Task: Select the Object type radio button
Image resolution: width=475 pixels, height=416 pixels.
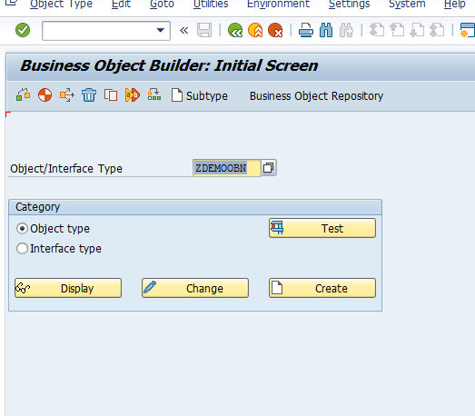Action: pyautogui.click(x=22, y=229)
